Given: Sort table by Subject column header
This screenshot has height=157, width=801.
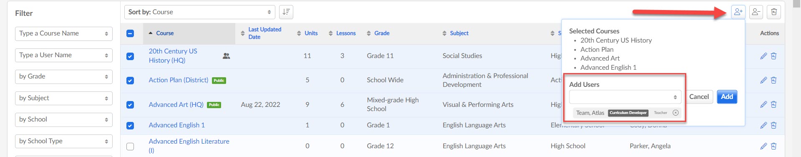Looking at the screenshot, I should [459, 33].
